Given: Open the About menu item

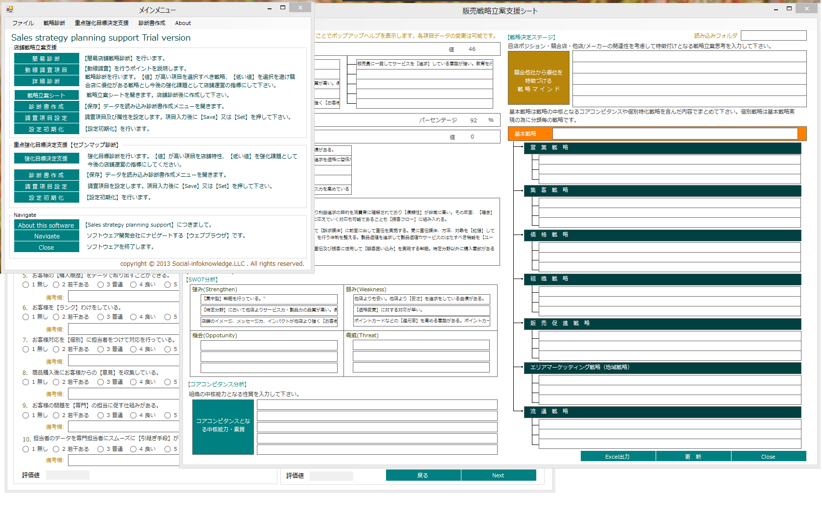Looking at the screenshot, I should coord(183,23).
